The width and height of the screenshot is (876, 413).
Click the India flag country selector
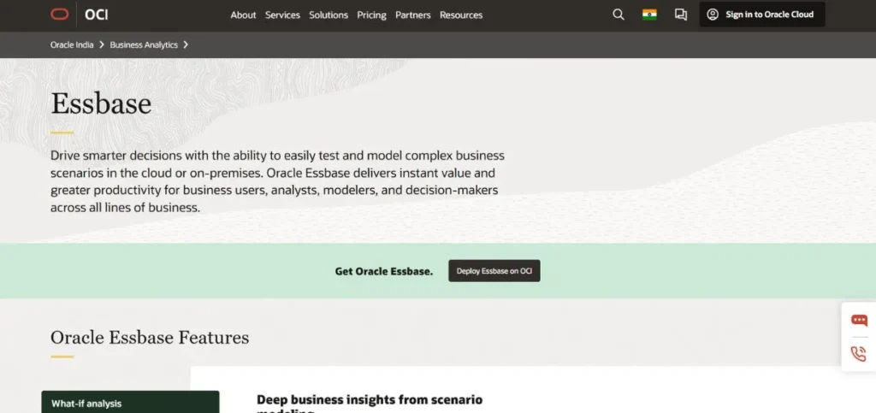click(x=649, y=15)
